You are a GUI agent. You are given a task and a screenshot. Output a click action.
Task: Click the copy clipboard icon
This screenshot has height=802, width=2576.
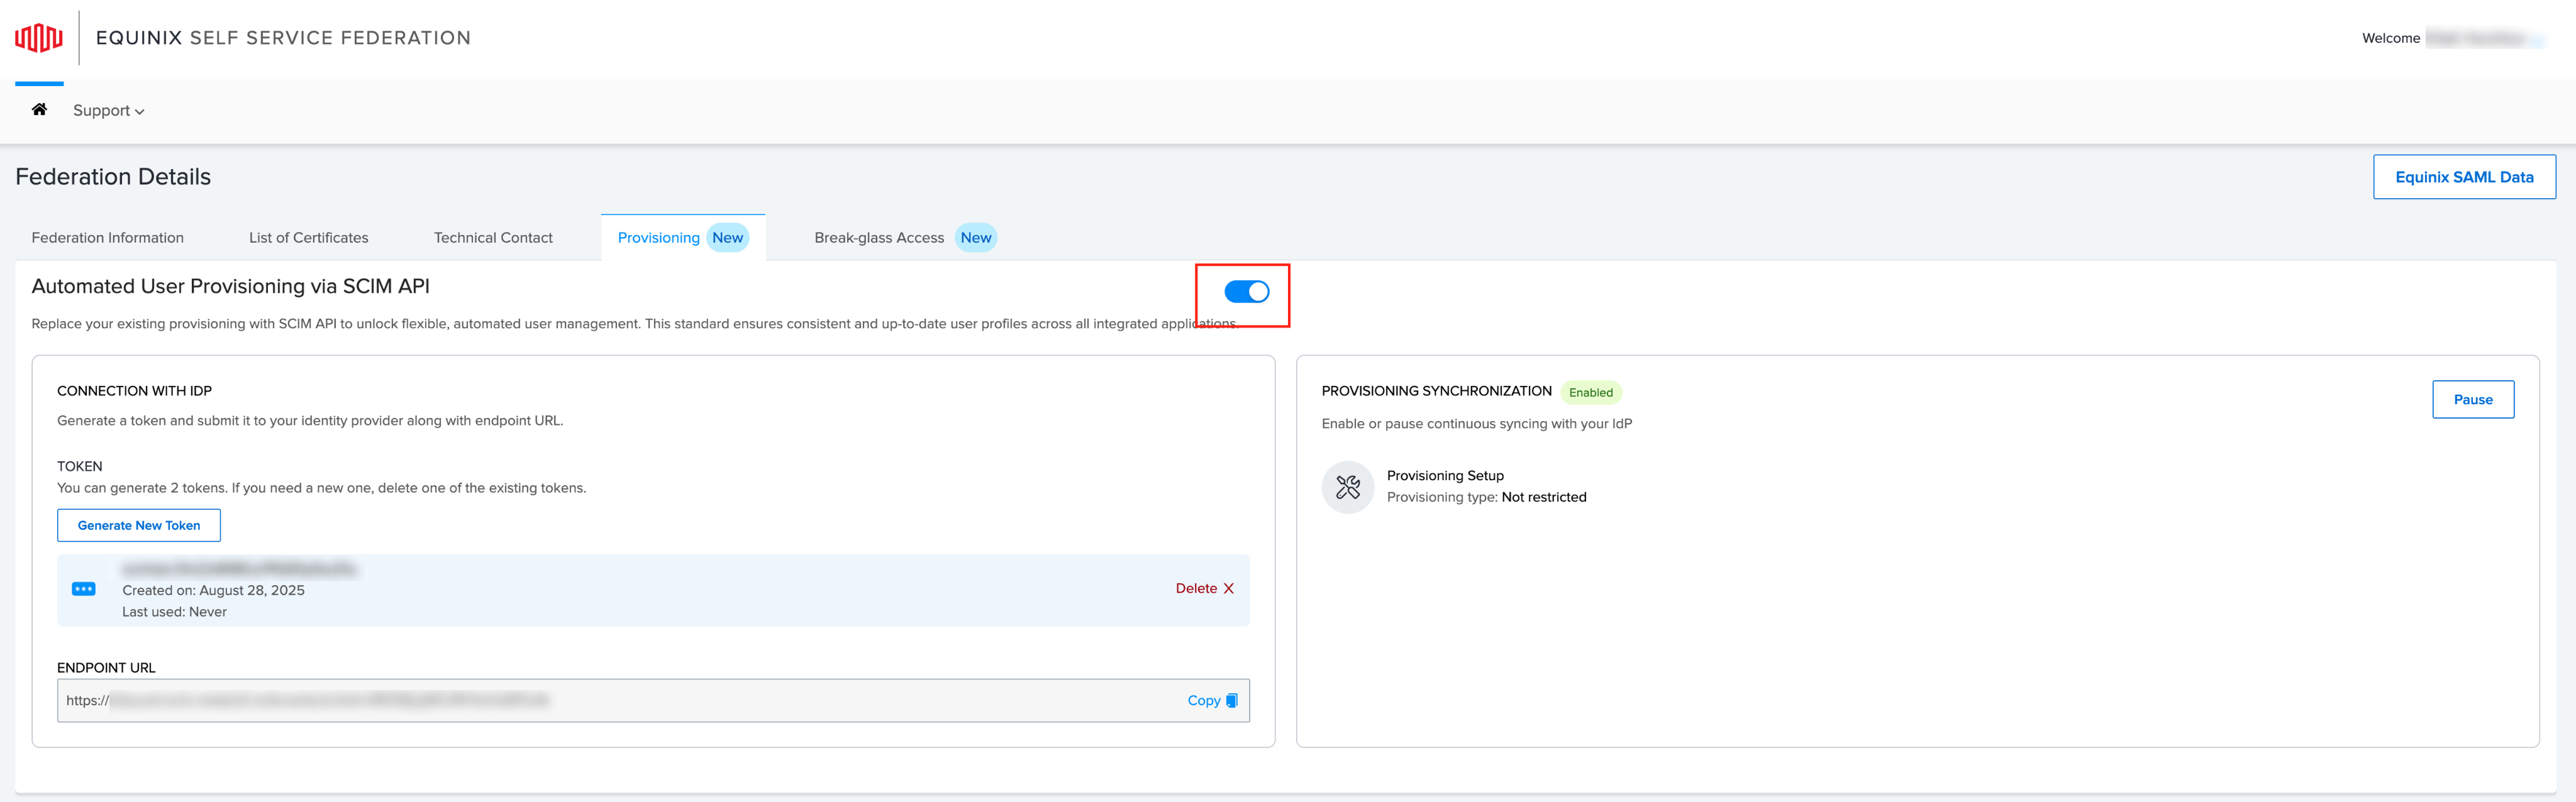1232,701
